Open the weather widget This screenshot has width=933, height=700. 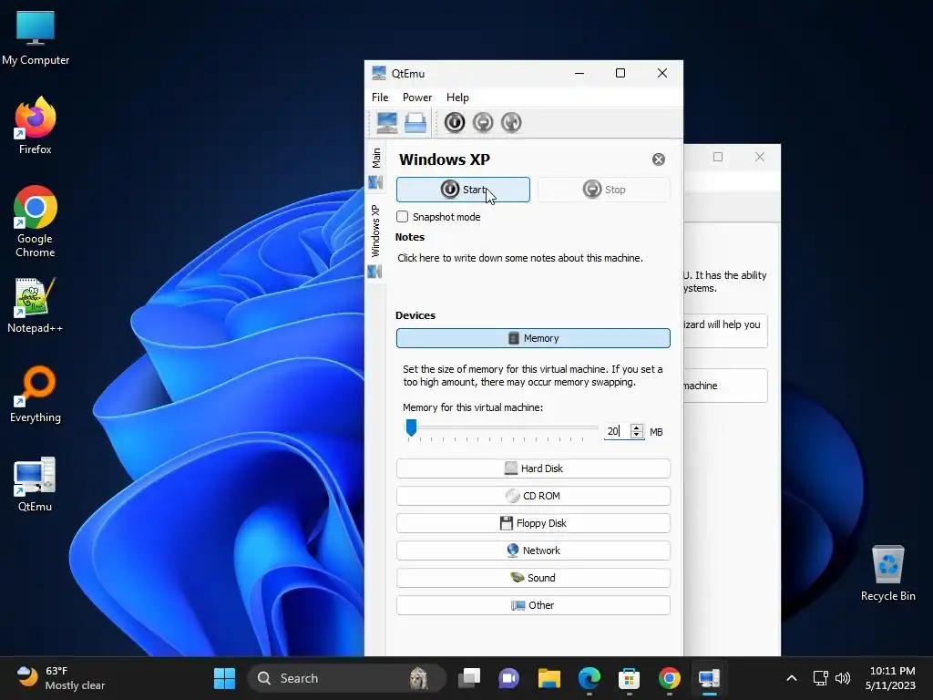(61, 678)
